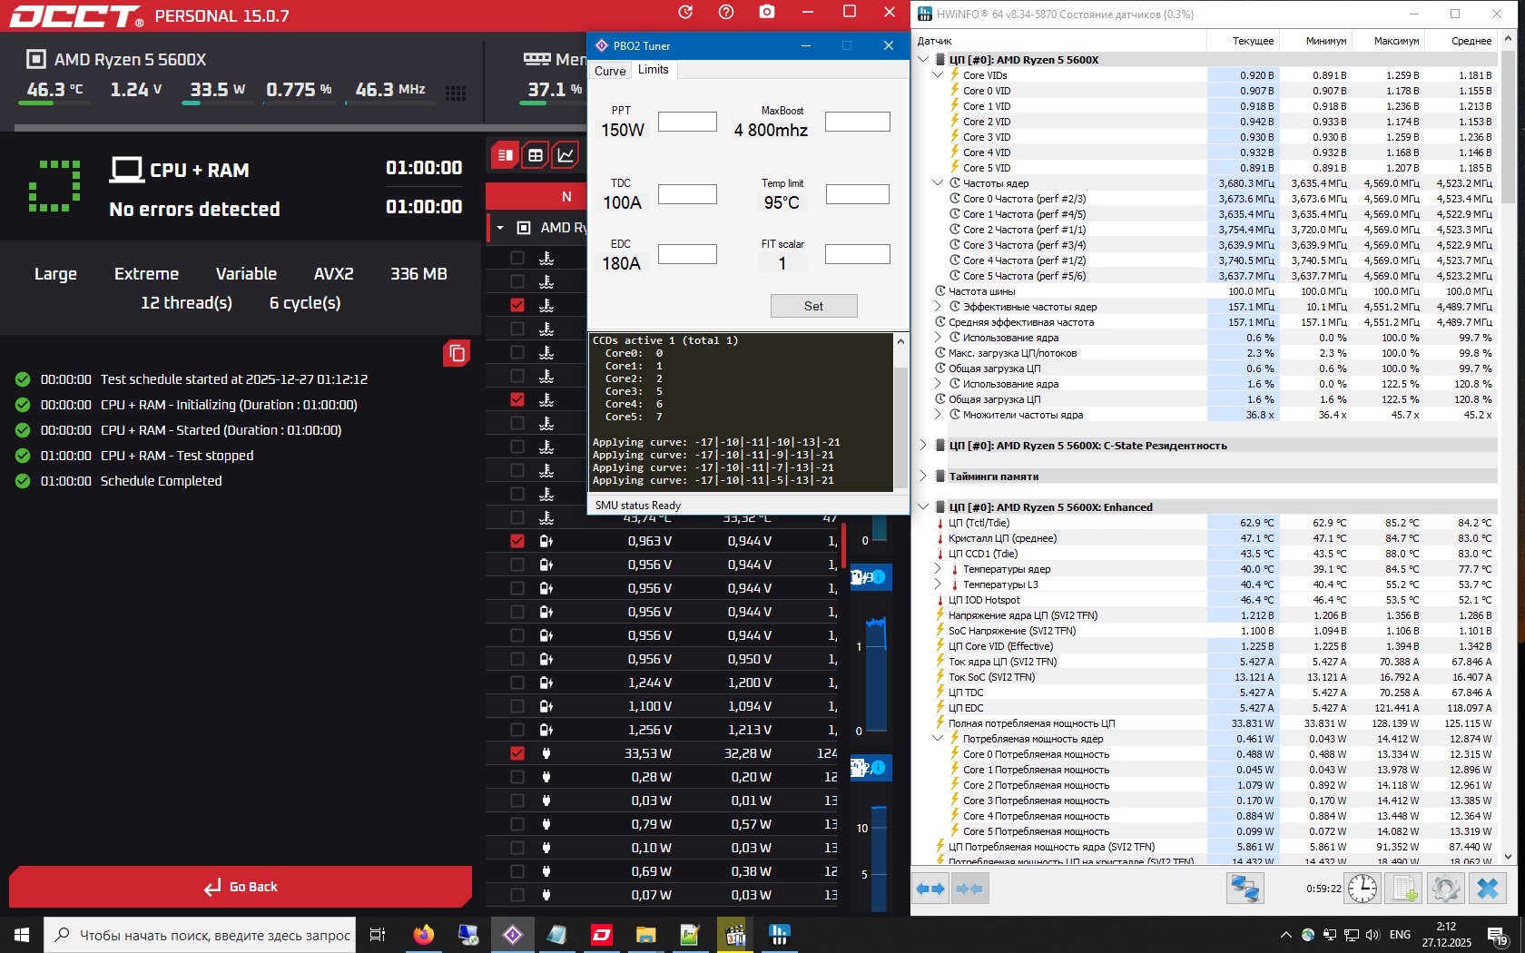Expand Множители частоты ядра in HWiNFO

click(939, 415)
